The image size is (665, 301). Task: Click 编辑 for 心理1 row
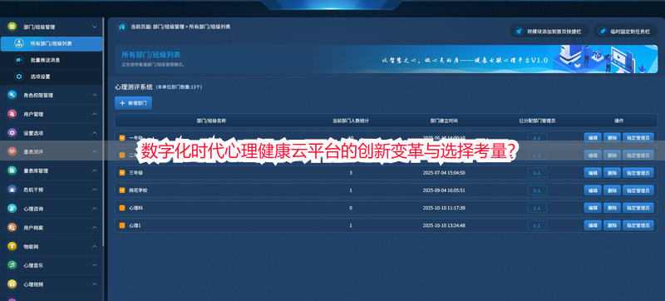(593, 225)
